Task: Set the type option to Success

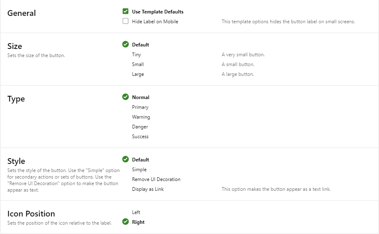Action: coord(140,136)
